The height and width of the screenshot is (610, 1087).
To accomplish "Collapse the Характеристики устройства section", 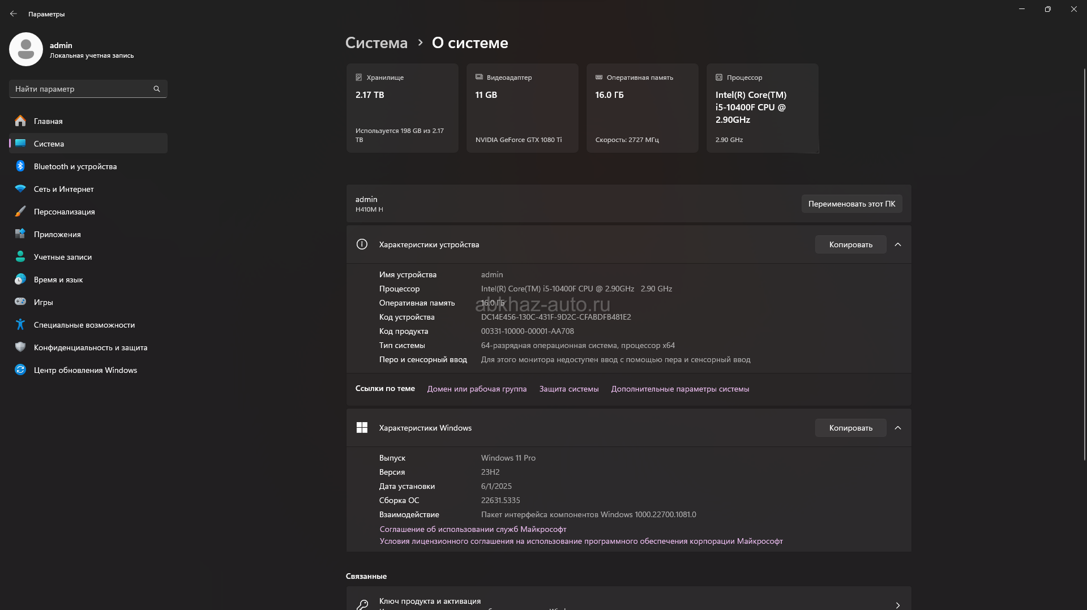I will 898,244.
